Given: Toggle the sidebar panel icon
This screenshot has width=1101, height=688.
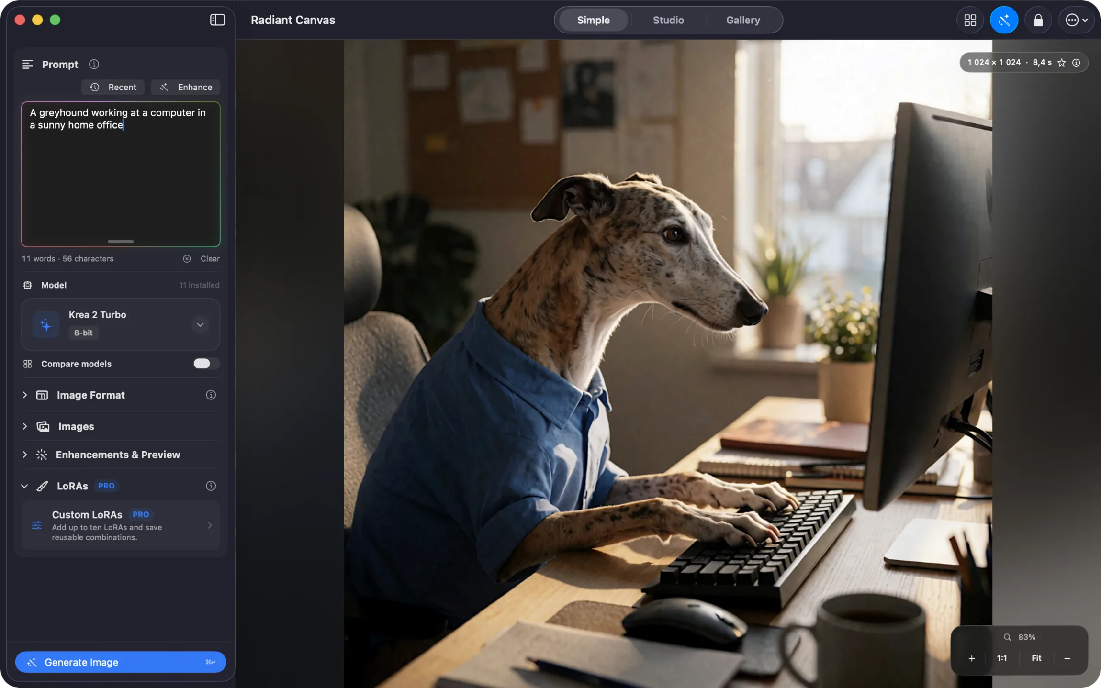Looking at the screenshot, I should [217, 20].
